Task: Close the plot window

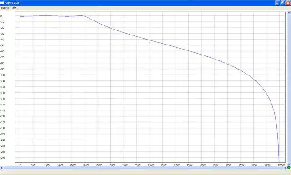Action: click(288, 3)
